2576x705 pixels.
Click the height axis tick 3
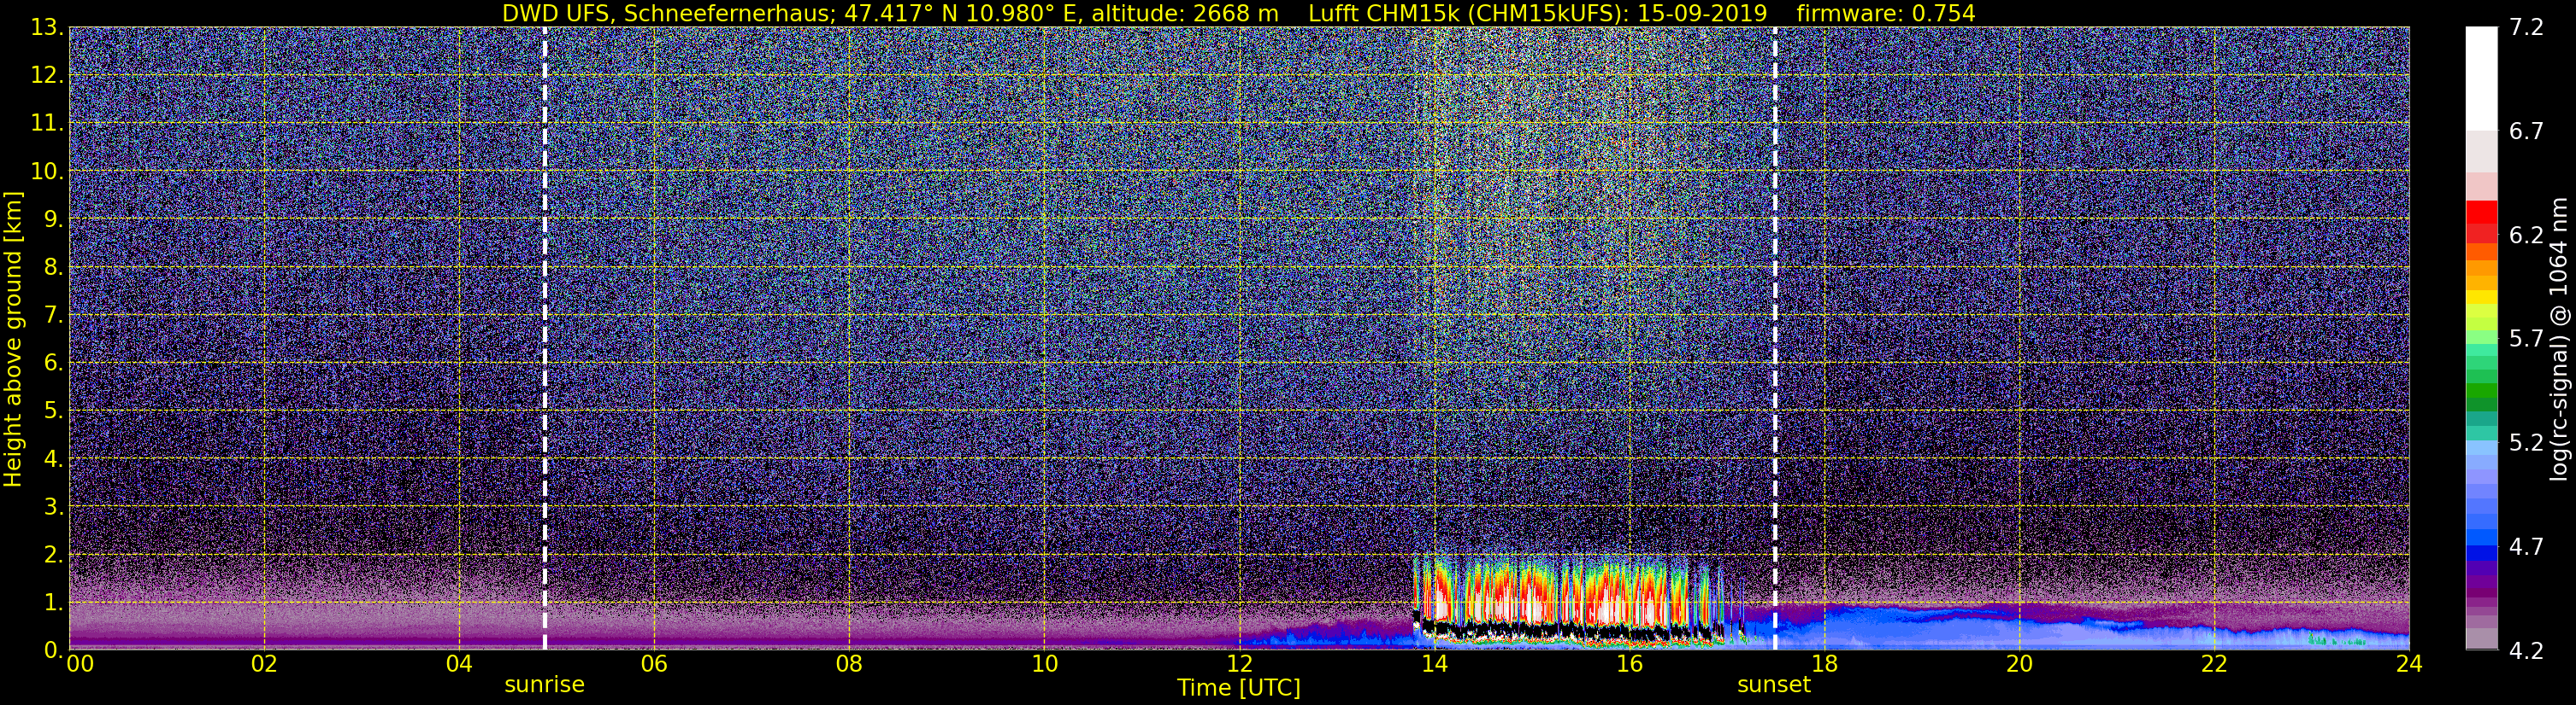[x=54, y=507]
